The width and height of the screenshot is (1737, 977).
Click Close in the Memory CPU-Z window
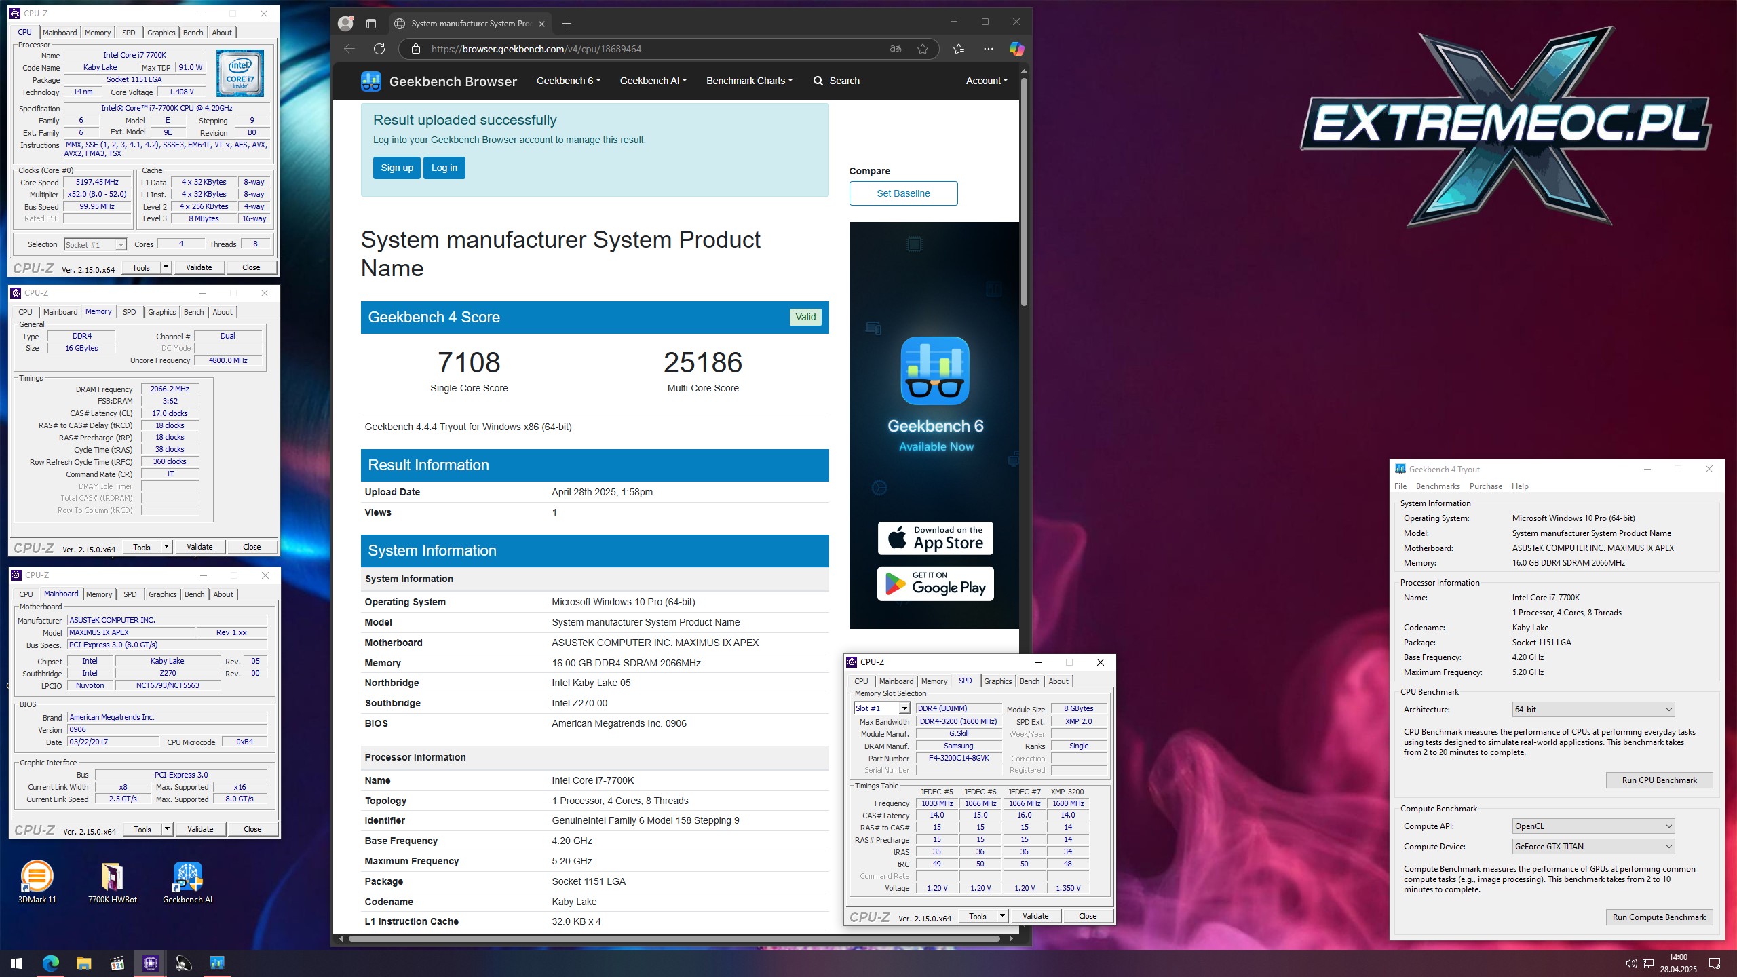pyautogui.click(x=252, y=547)
